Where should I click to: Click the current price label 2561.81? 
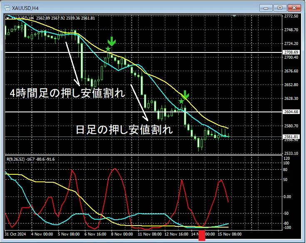pos(291,136)
